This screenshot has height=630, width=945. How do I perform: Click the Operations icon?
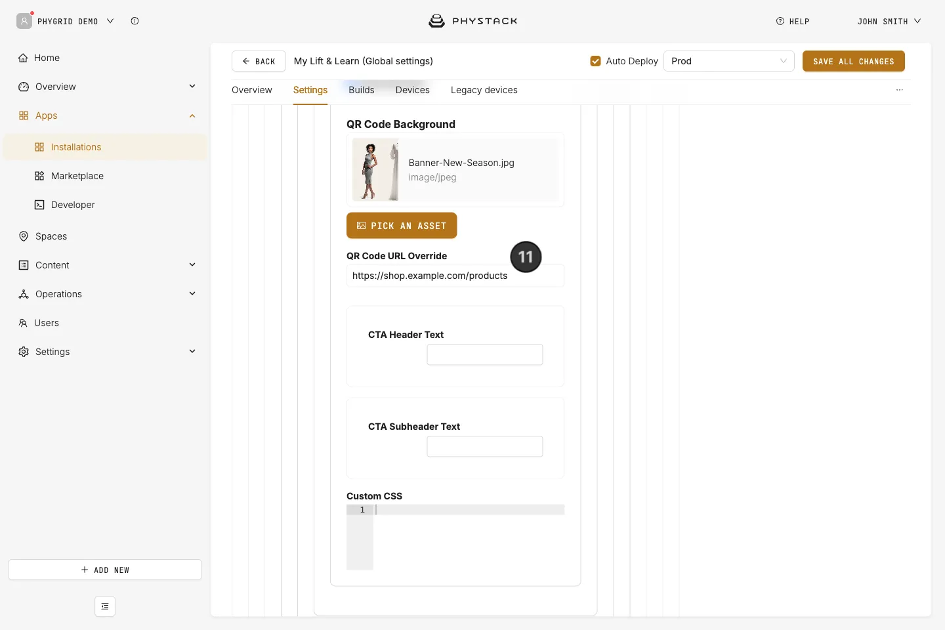pos(24,294)
